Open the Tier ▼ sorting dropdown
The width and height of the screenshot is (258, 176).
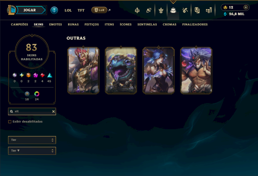pos(32,150)
